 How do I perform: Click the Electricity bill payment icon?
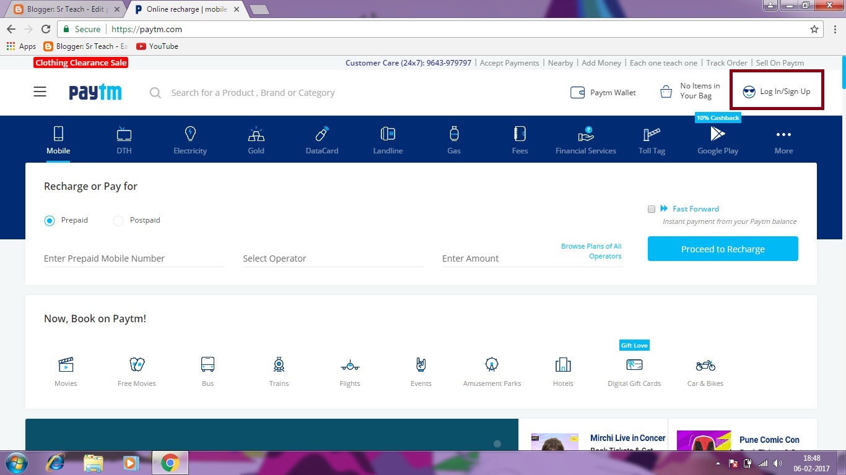pos(190,139)
